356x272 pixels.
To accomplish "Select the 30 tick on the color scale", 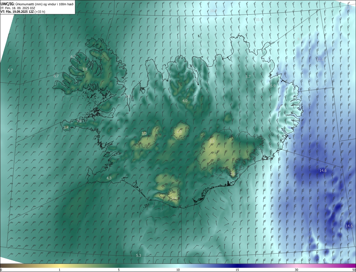I will click(x=296, y=270).
